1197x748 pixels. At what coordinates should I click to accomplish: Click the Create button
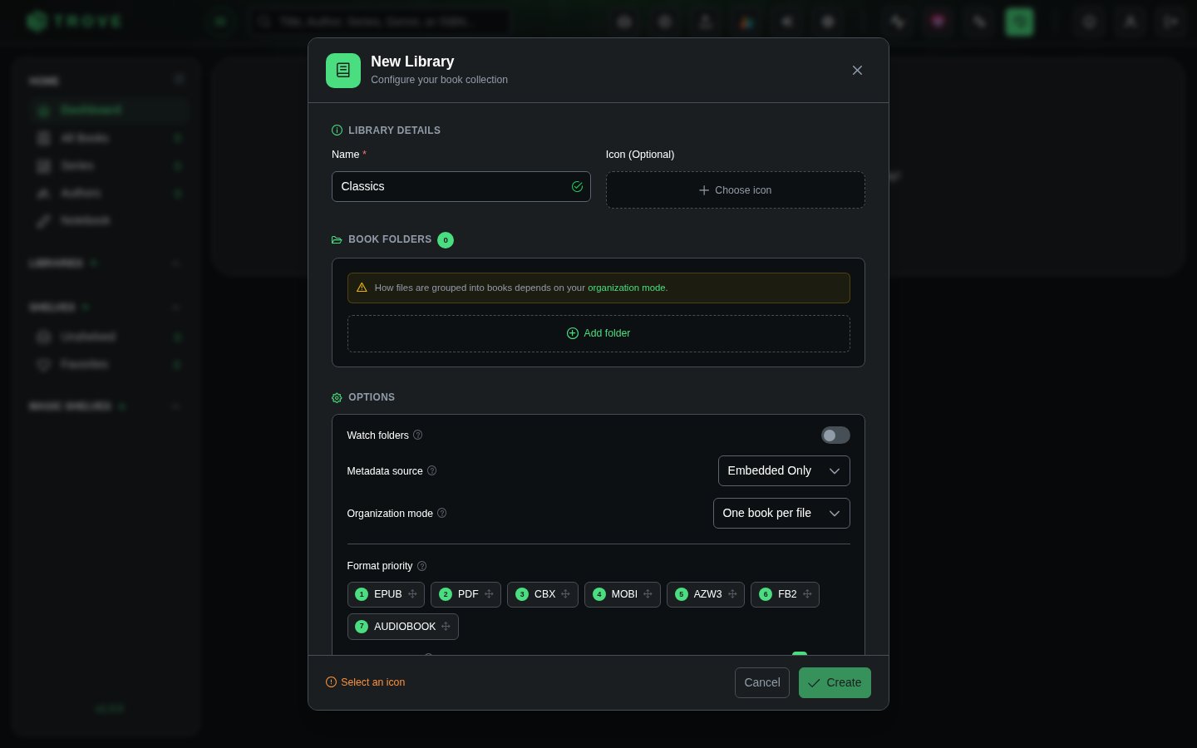click(835, 683)
